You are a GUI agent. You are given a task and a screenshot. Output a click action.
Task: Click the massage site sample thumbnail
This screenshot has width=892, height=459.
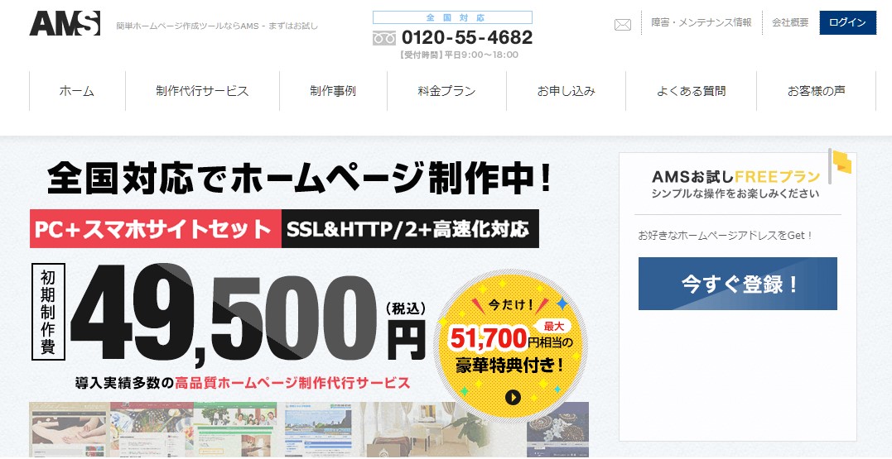pos(70,429)
